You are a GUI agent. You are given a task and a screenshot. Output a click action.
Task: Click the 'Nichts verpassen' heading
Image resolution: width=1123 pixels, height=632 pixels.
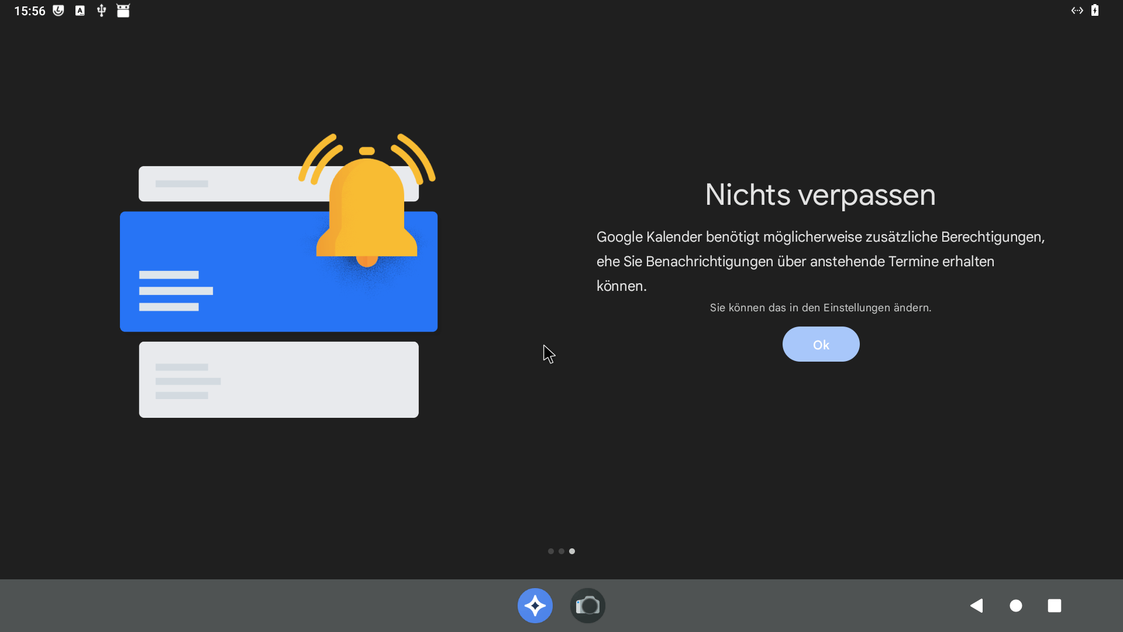click(820, 195)
